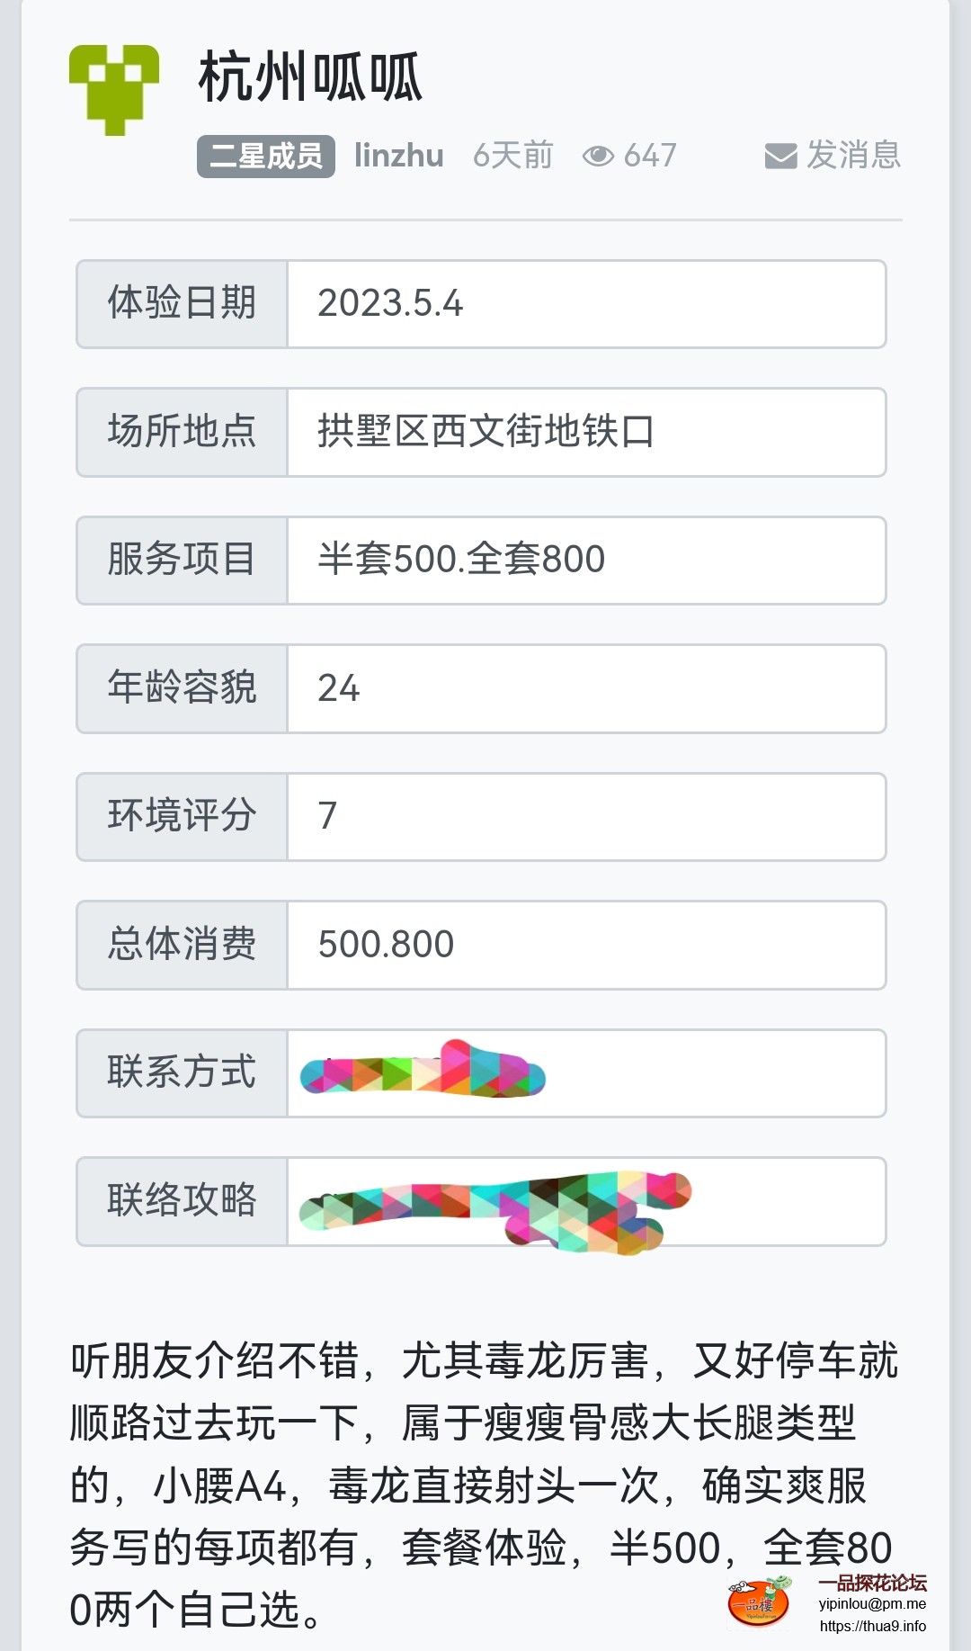Click the 环境评分 field showing 7

(328, 816)
